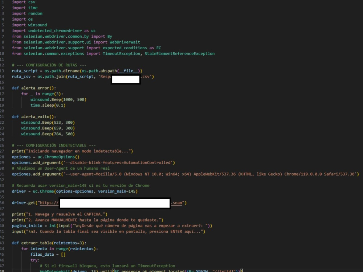Click the StaleElementReferenceException import line

113,54
